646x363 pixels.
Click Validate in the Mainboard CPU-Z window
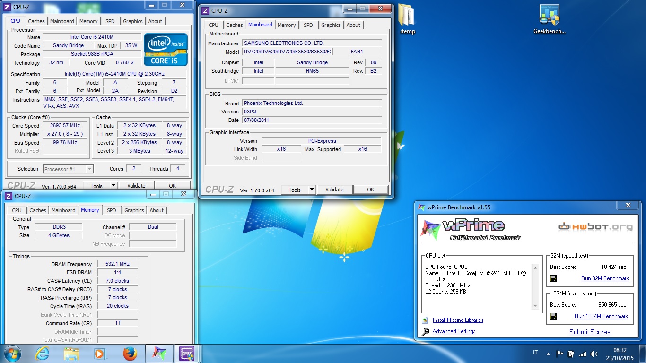coord(334,190)
